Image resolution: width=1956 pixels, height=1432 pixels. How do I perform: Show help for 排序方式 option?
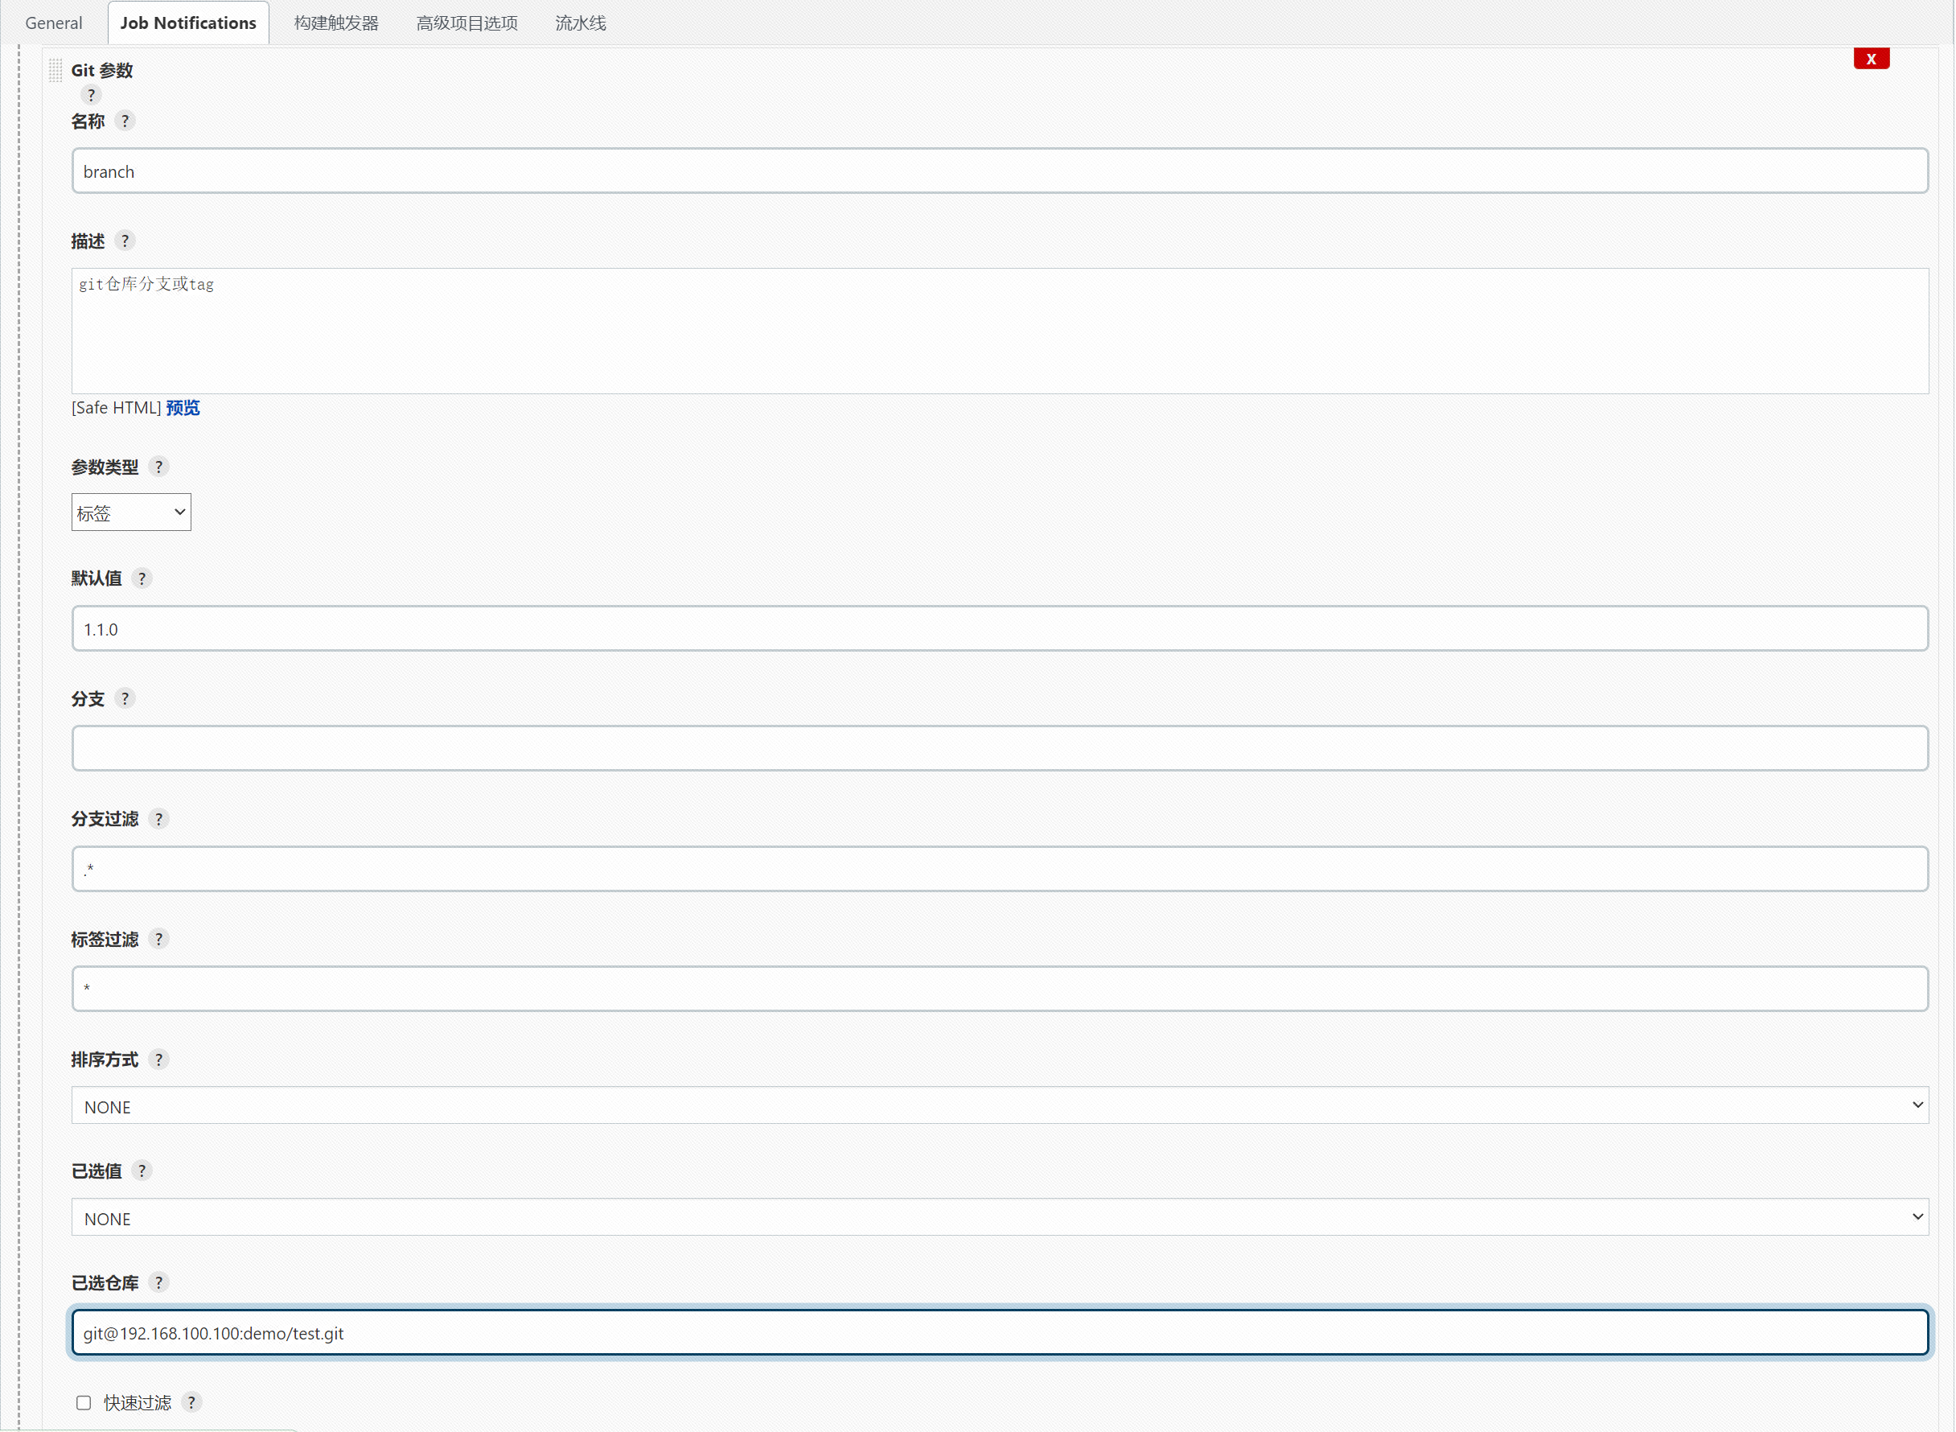tap(158, 1060)
